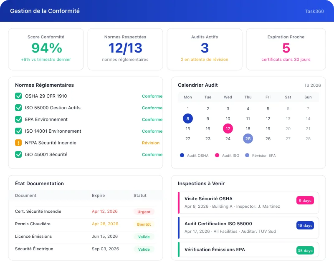Expand the Visite Sécurité OSHA inspection entry
Screen dimensions: 334x267
pyautogui.click(x=249, y=202)
